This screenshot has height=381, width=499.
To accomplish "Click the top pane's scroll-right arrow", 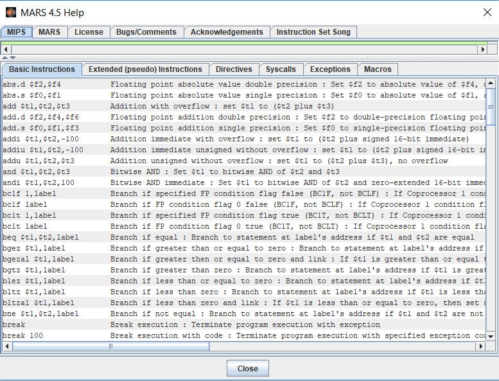I will click(x=482, y=49).
